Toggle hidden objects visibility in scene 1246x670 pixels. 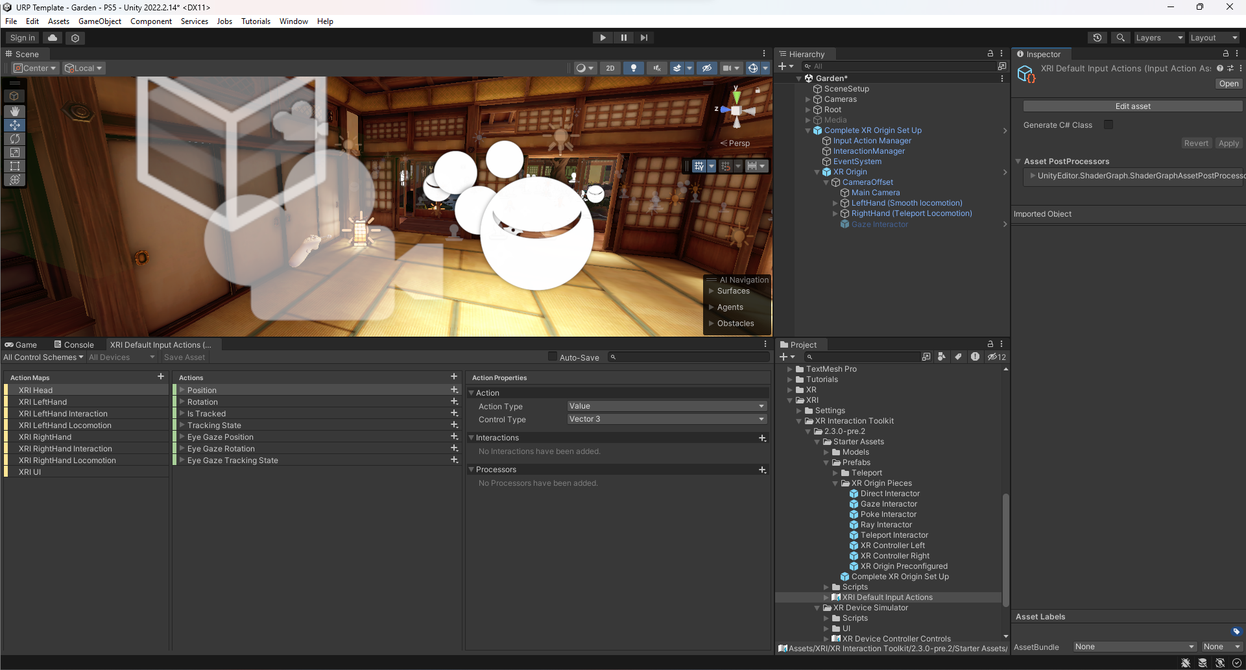point(707,68)
